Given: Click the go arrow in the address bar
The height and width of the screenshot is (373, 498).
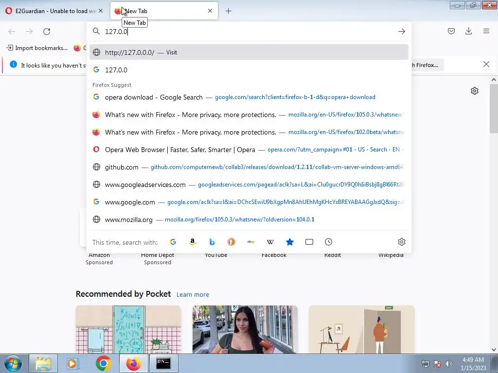Looking at the screenshot, I should [401, 32].
